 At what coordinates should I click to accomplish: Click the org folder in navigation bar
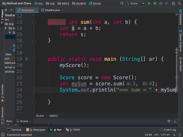tap(50, 3)
